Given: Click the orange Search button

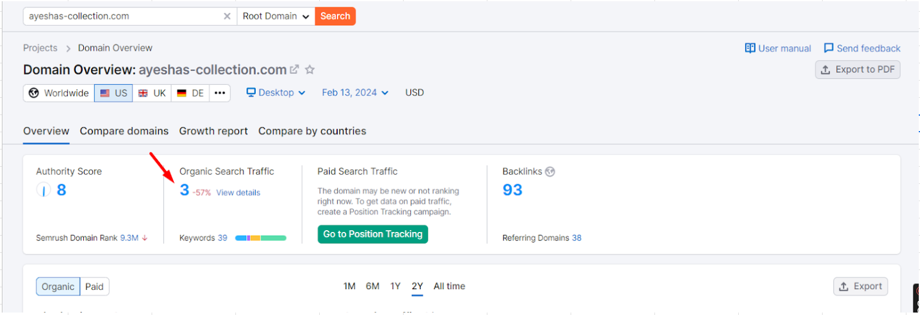Looking at the screenshot, I should pyautogui.click(x=335, y=17).
